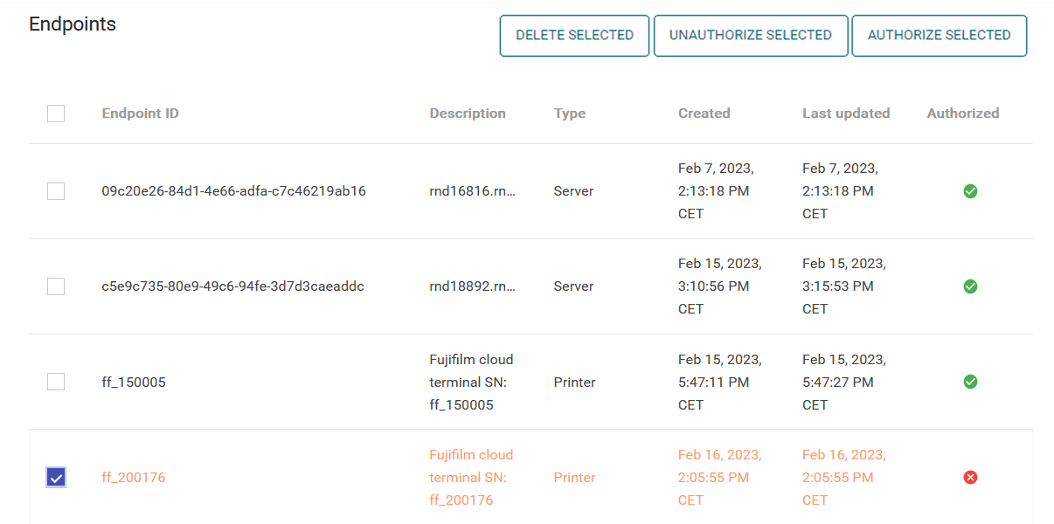The width and height of the screenshot is (1054, 524).
Task: Click the Description column header
Action: [x=468, y=114]
